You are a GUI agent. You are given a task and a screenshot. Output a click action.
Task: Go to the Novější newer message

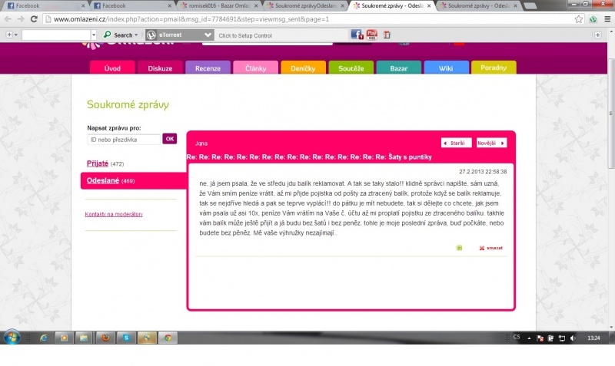click(491, 143)
